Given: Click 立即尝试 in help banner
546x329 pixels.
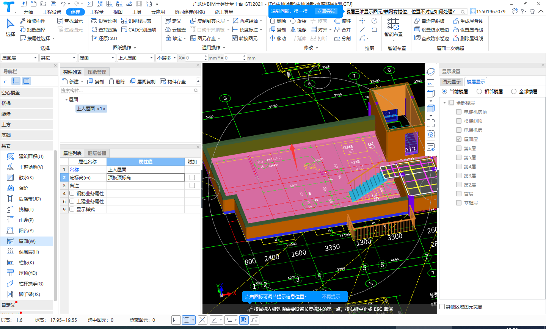Looking at the screenshot, I should pos(326,11).
